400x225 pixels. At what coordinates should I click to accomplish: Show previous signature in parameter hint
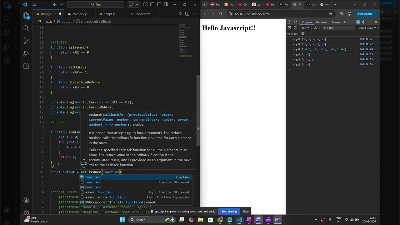coord(84,160)
